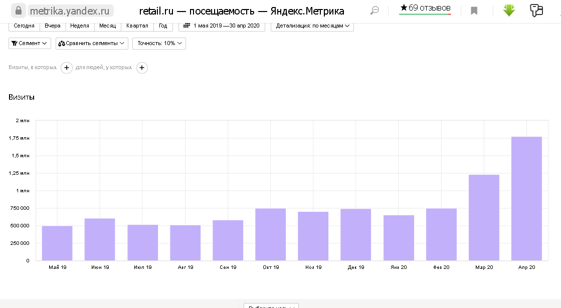
Task: Click the Май 19 bar
Action: [57, 243]
